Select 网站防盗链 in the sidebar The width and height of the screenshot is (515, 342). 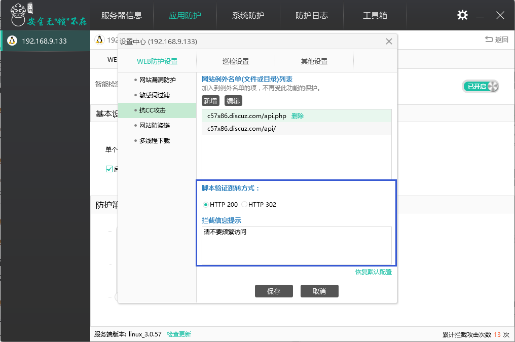click(x=157, y=125)
